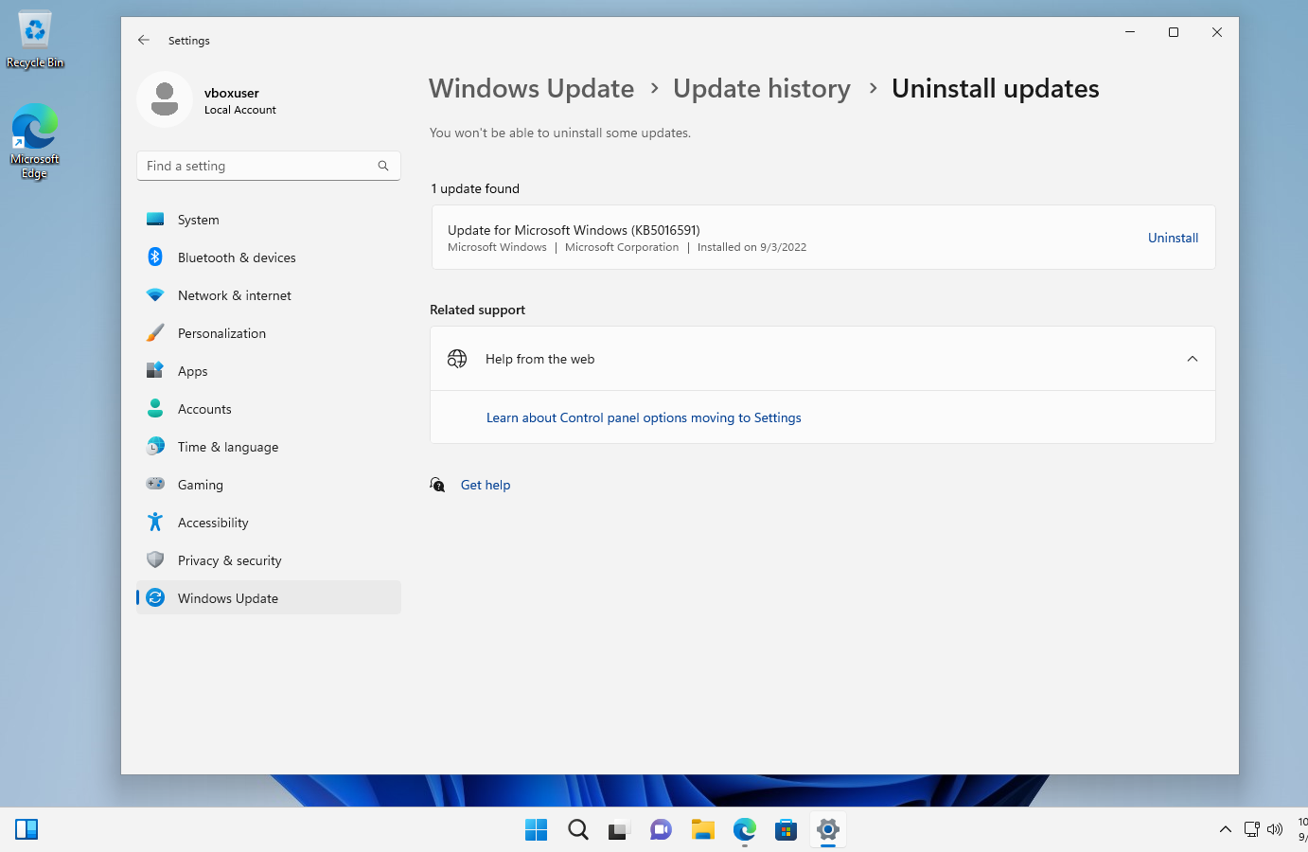Select Windows Update in the navigation menu

tap(227, 597)
